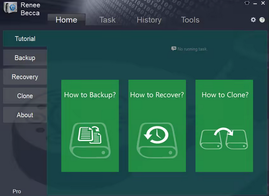Close the Renee Becca window
The image size is (269, 196).
pyautogui.click(x=263, y=3)
